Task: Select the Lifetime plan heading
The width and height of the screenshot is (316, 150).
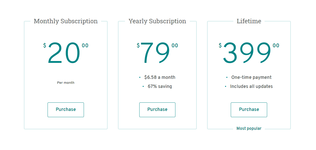Action: [x=249, y=21]
